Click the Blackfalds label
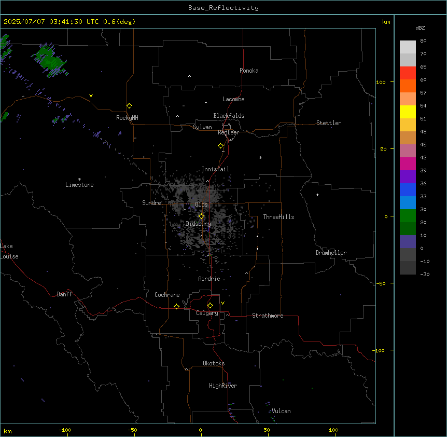The width and height of the screenshot is (447, 437). (x=229, y=116)
